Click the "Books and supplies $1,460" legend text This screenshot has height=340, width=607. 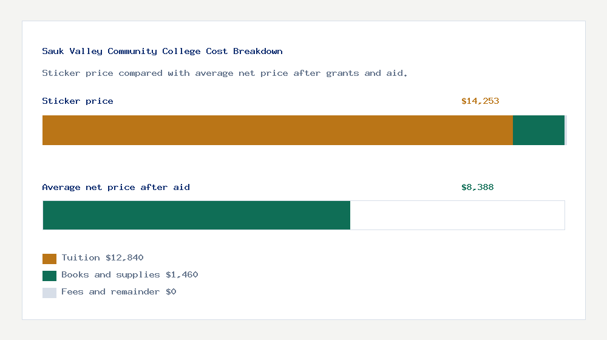click(130, 275)
